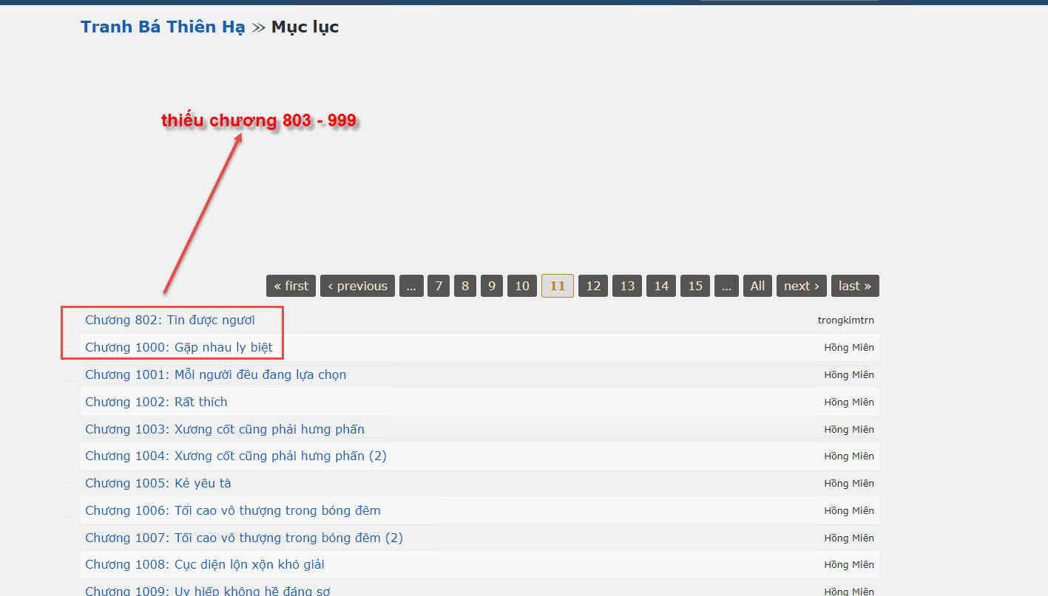Open Chương 1005: Kẻ yêu tà
1048x596 pixels.
pyautogui.click(x=158, y=483)
